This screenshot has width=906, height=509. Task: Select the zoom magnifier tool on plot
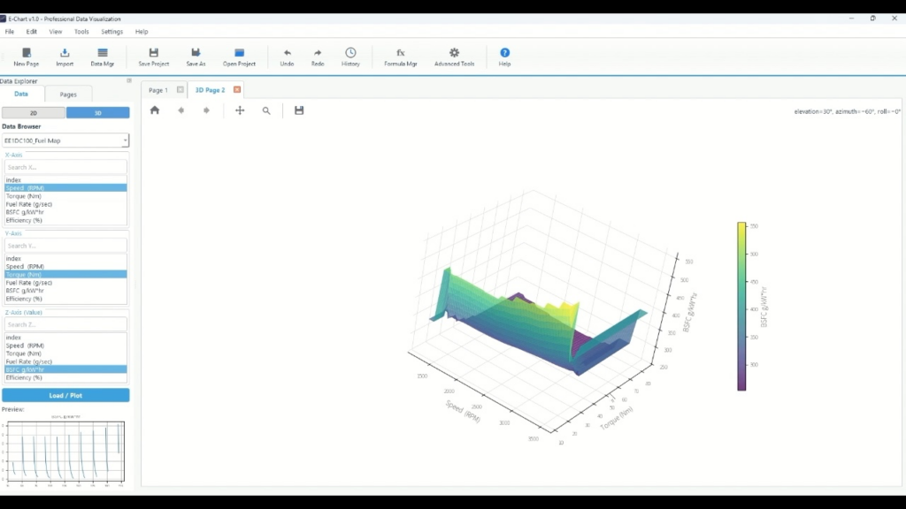[266, 110]
